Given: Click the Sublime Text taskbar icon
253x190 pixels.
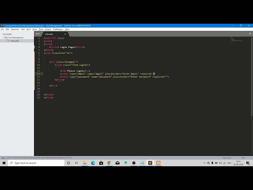Looking at the screenshot, I should click(x=150, y=163).
